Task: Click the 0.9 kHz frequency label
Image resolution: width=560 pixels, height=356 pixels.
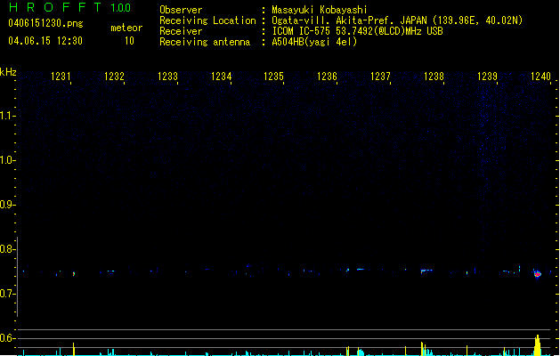Action: click(x=7, y=205)
